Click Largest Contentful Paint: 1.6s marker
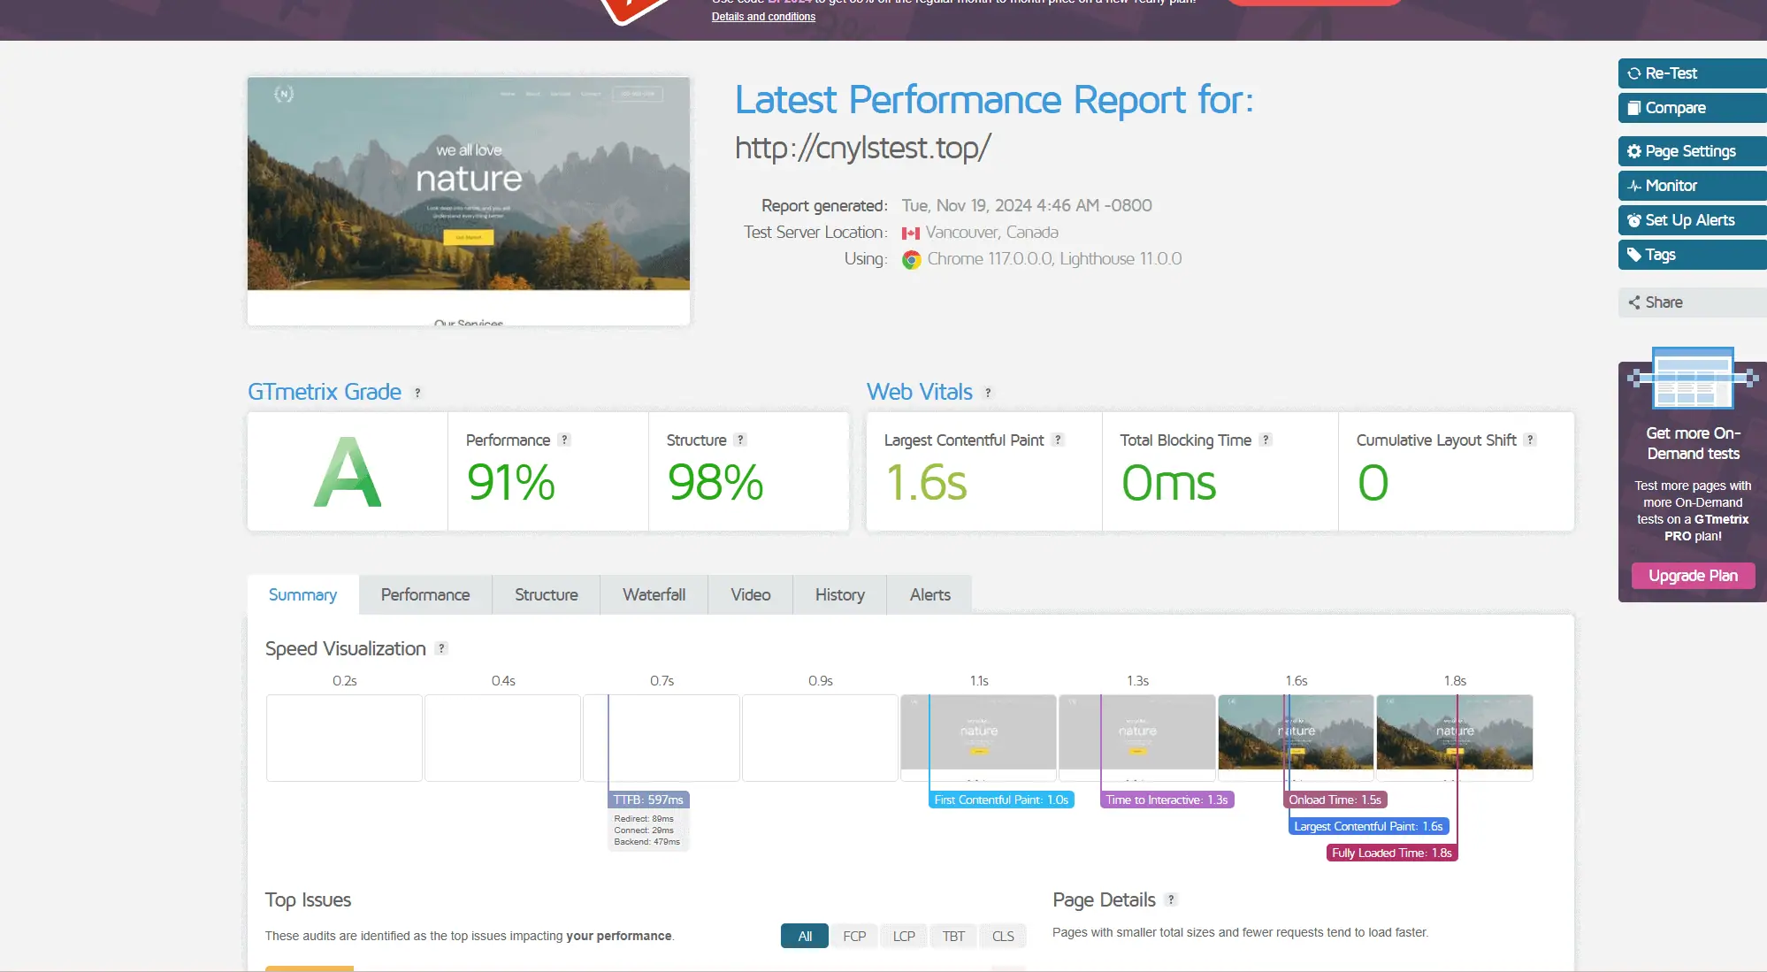 pos(1368,826)
